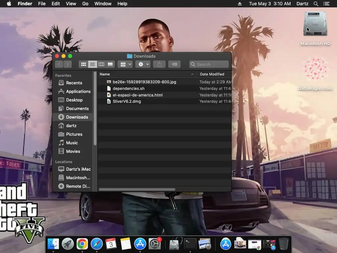337x253 pixels.
Task: Open Trash in the Dock
Action: (283, 244)
